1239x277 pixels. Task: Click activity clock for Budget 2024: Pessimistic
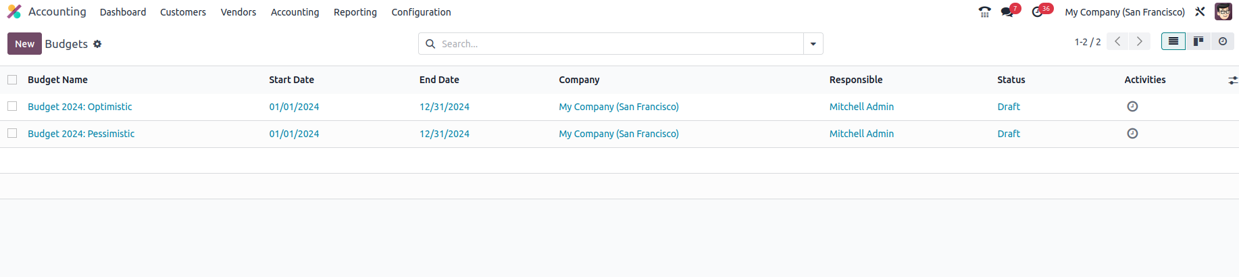click(1132, 133)
